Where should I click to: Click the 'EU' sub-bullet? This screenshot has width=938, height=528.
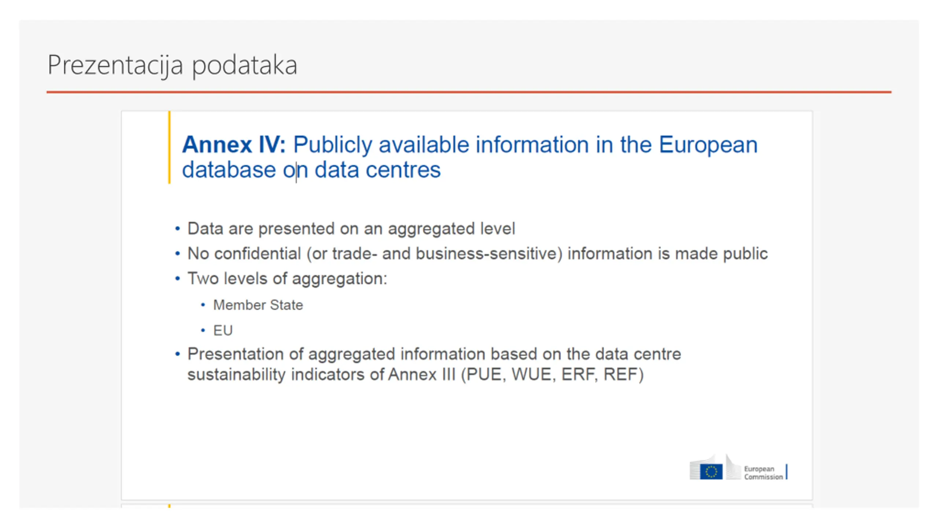point(223,331)
